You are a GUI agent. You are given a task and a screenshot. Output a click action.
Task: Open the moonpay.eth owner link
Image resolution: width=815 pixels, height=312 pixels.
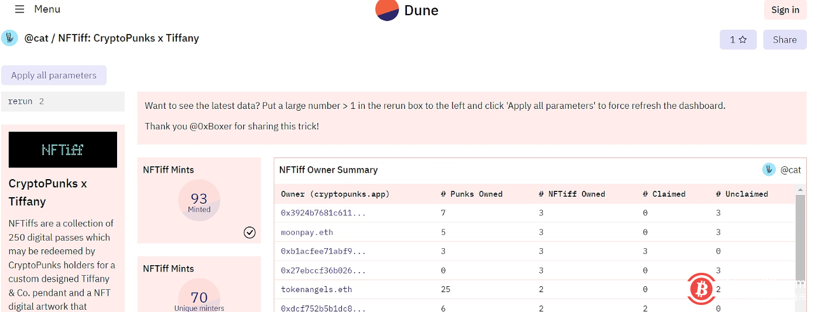tap(307, 232)
